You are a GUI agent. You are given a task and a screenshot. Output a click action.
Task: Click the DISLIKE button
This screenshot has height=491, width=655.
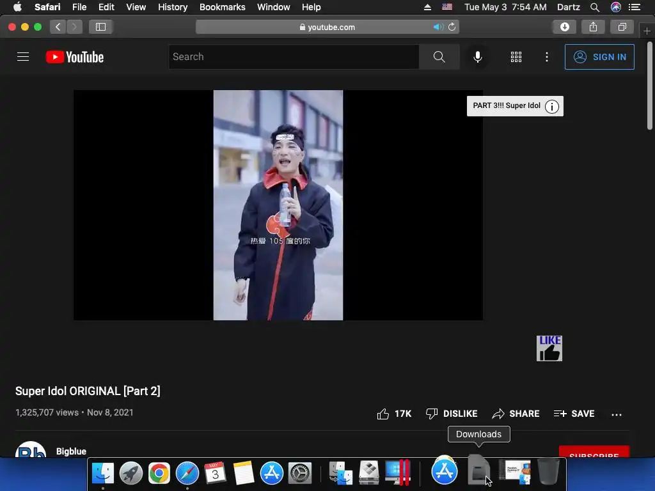click(451, 414)
